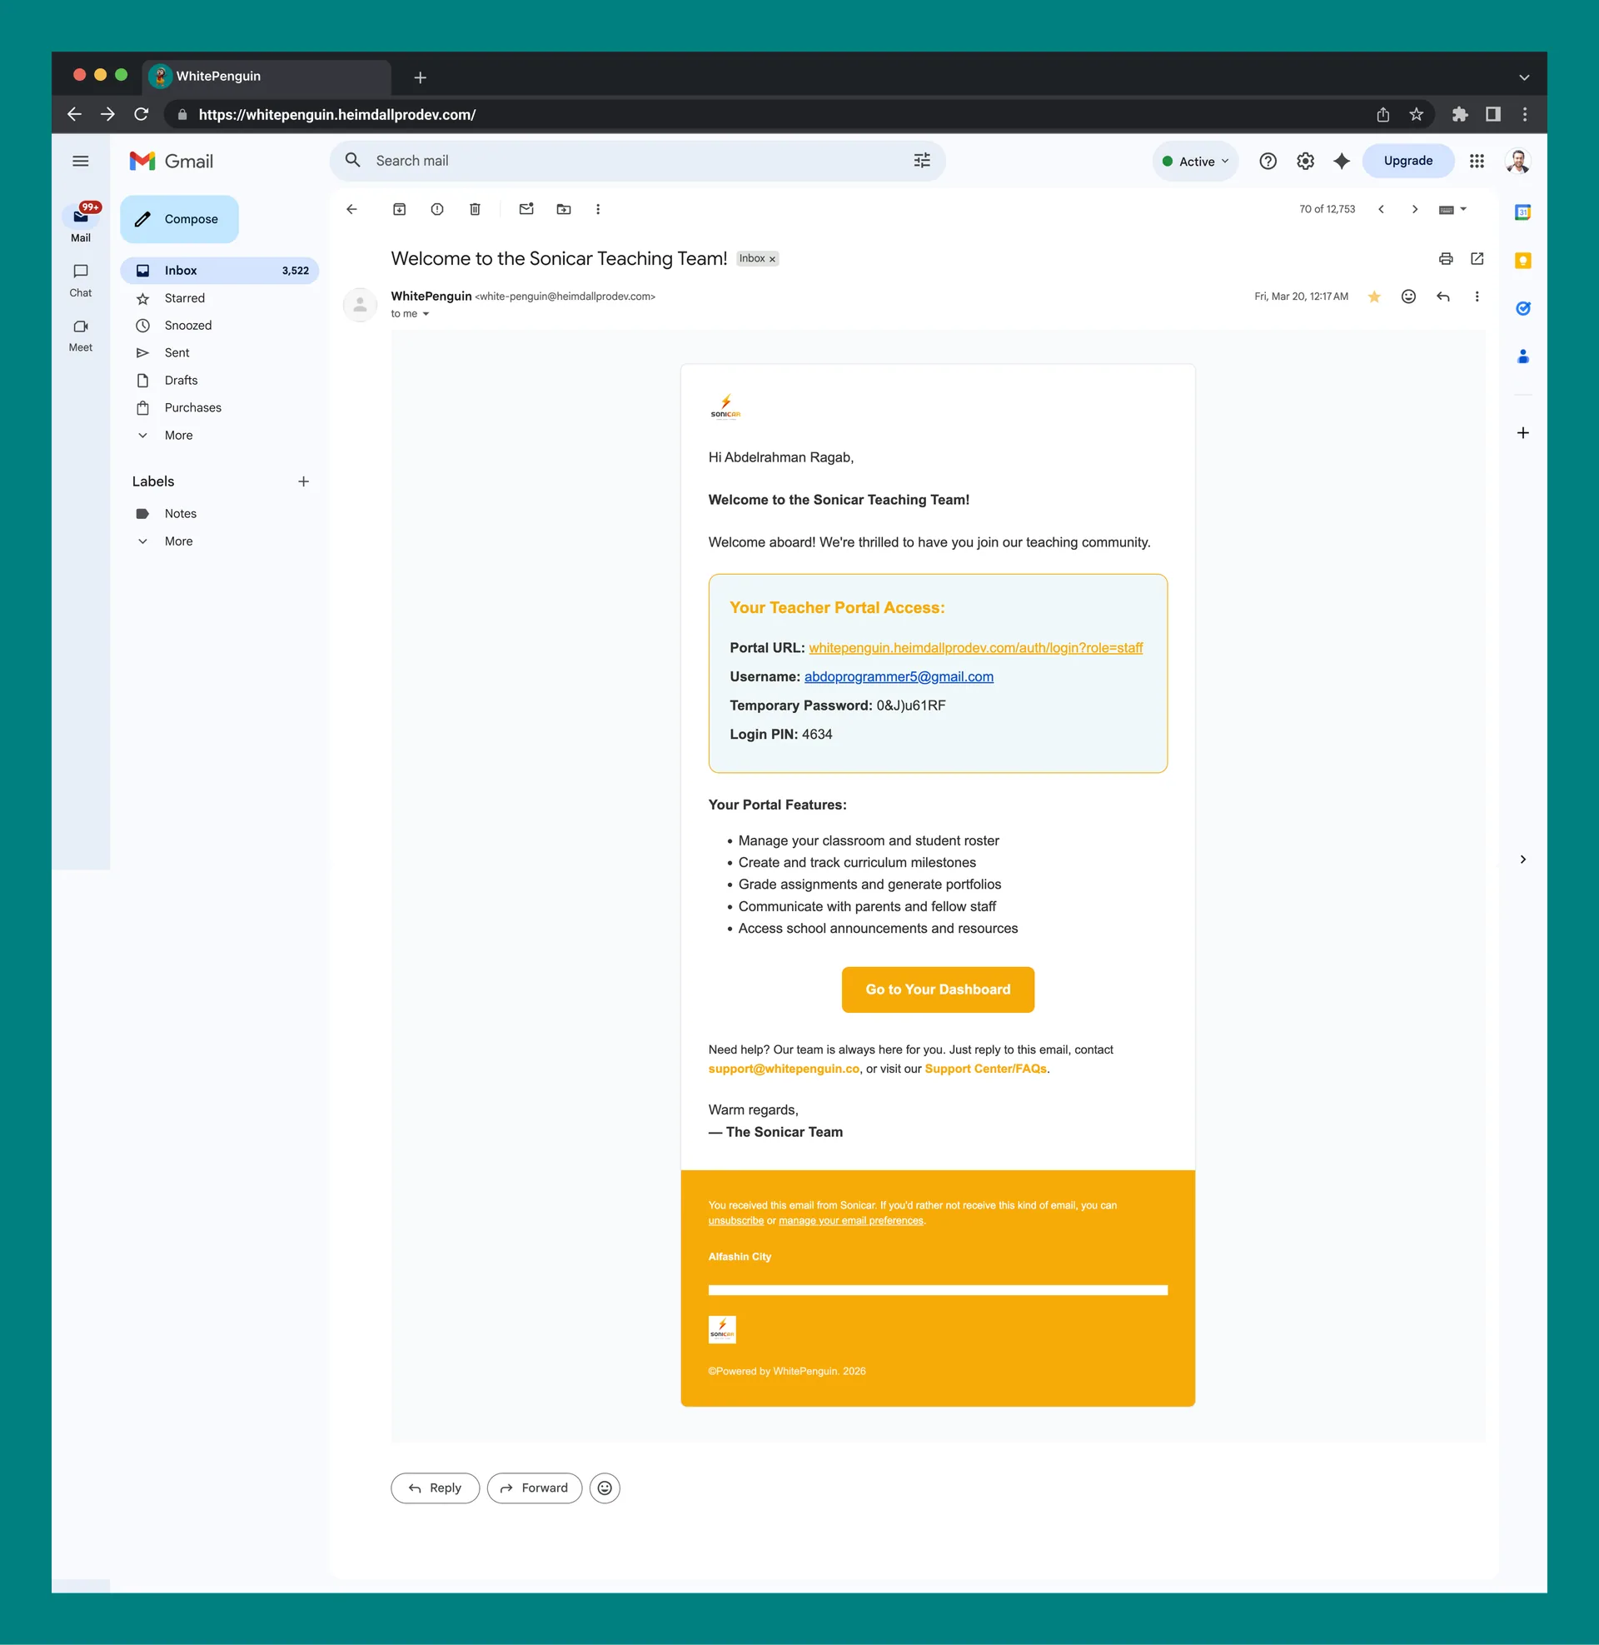Click the Search mail field

click(x=638, y=161)
